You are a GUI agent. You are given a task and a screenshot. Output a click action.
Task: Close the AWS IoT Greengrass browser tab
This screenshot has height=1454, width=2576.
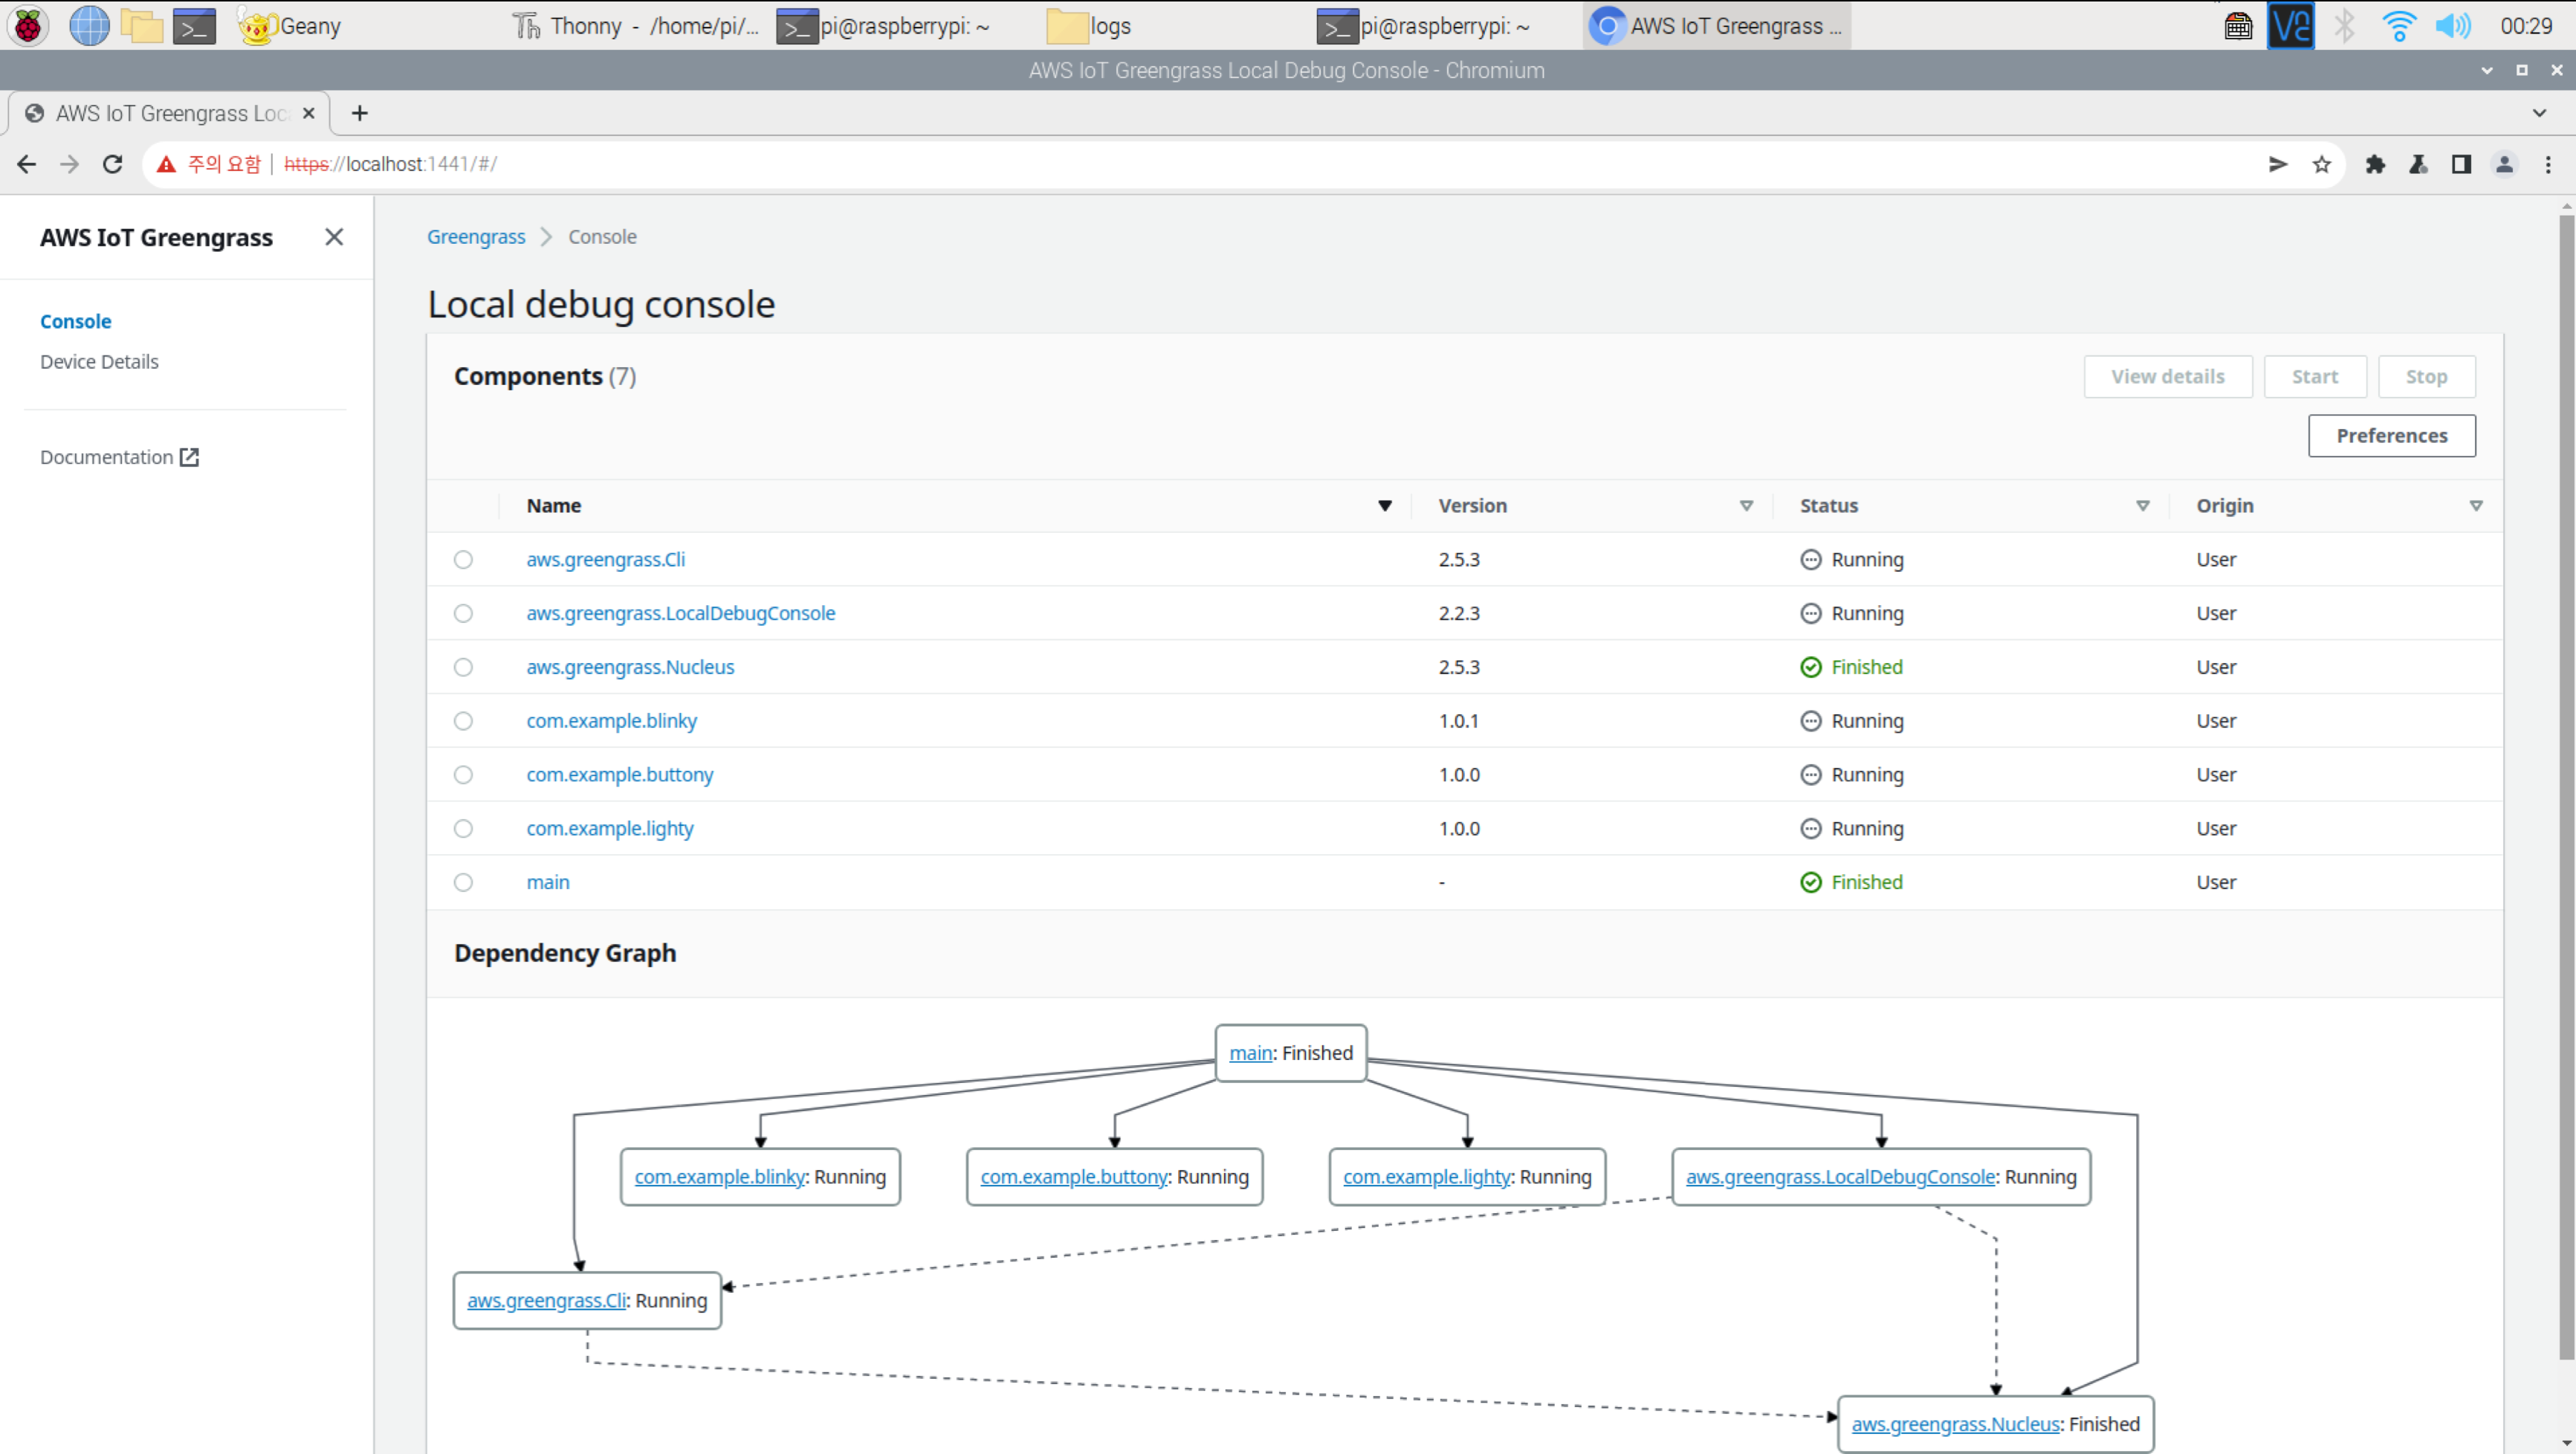(308, 113)
